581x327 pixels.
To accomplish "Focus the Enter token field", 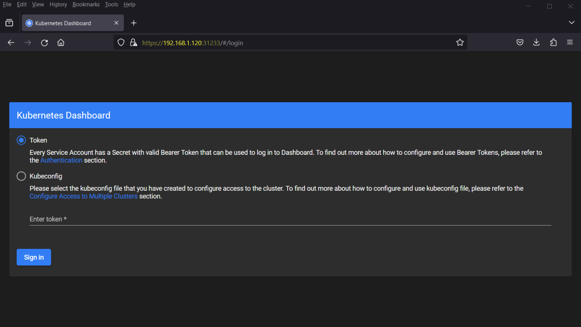I will tap(290, 219).
